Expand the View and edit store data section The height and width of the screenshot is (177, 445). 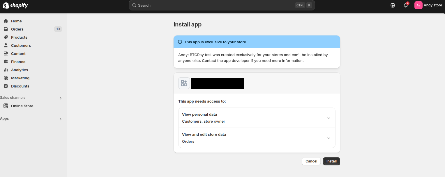pos(329,138)
